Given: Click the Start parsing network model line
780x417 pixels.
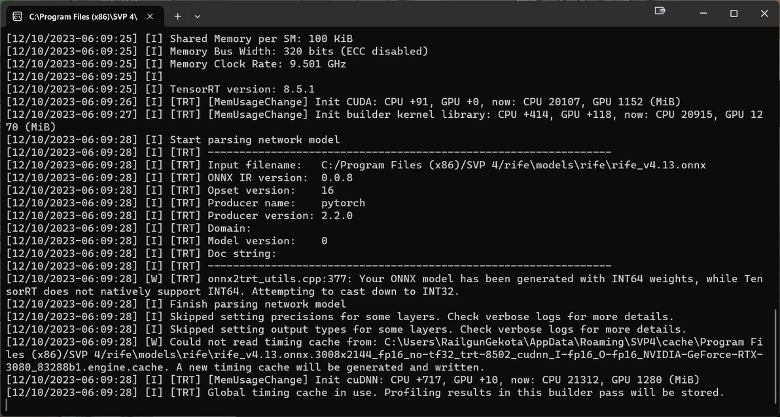Looking at the screenshot, I should 255,139.
